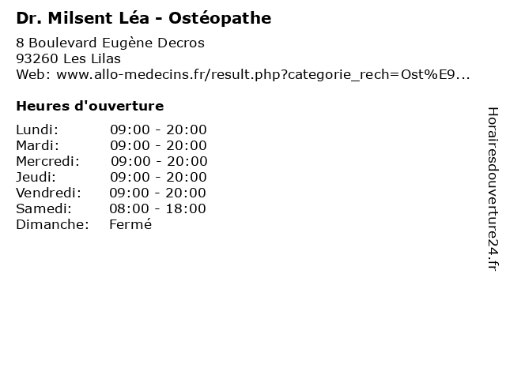The image size is (506, 379).
Task: Click the Mercredi hours 09:00 - 20:00
Action: coord(159,161)
